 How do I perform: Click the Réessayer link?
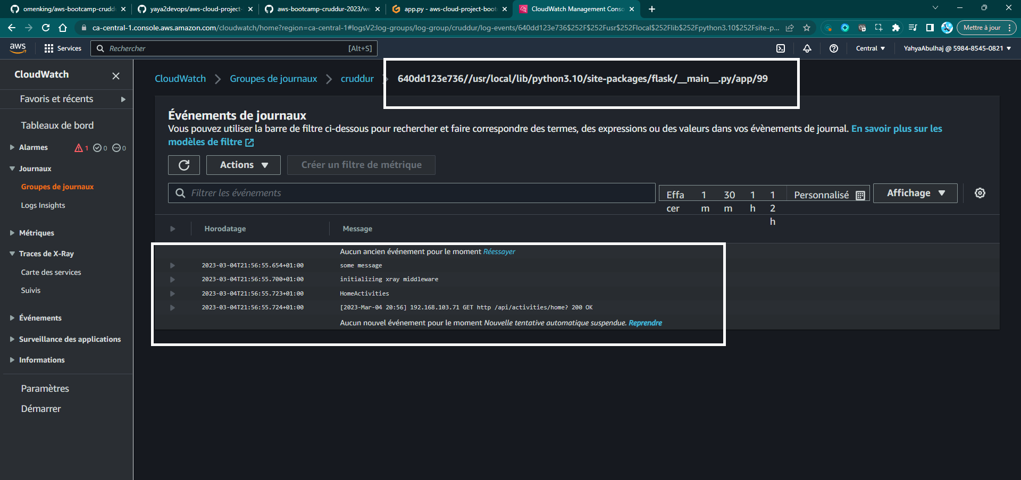pos(499,251)
